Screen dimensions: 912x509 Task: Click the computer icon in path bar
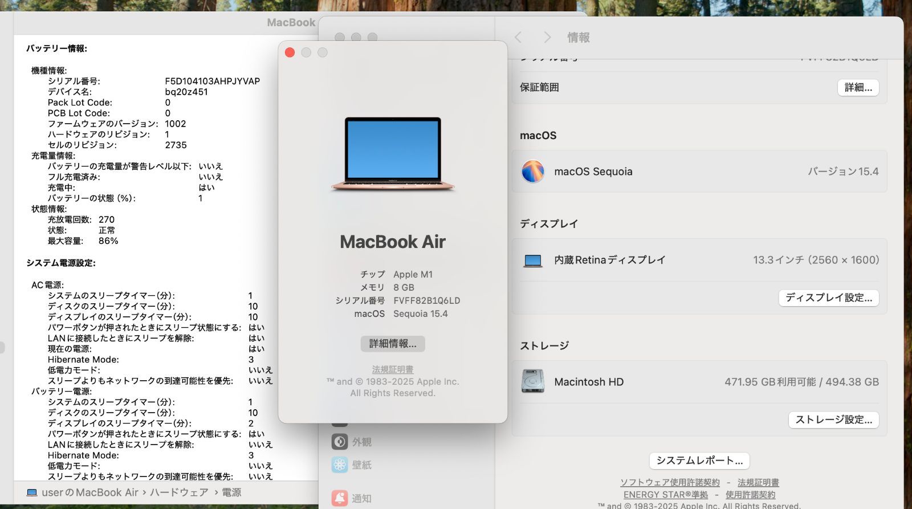32,492
